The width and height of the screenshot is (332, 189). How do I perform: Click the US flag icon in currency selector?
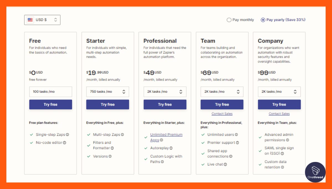point(30,20)
